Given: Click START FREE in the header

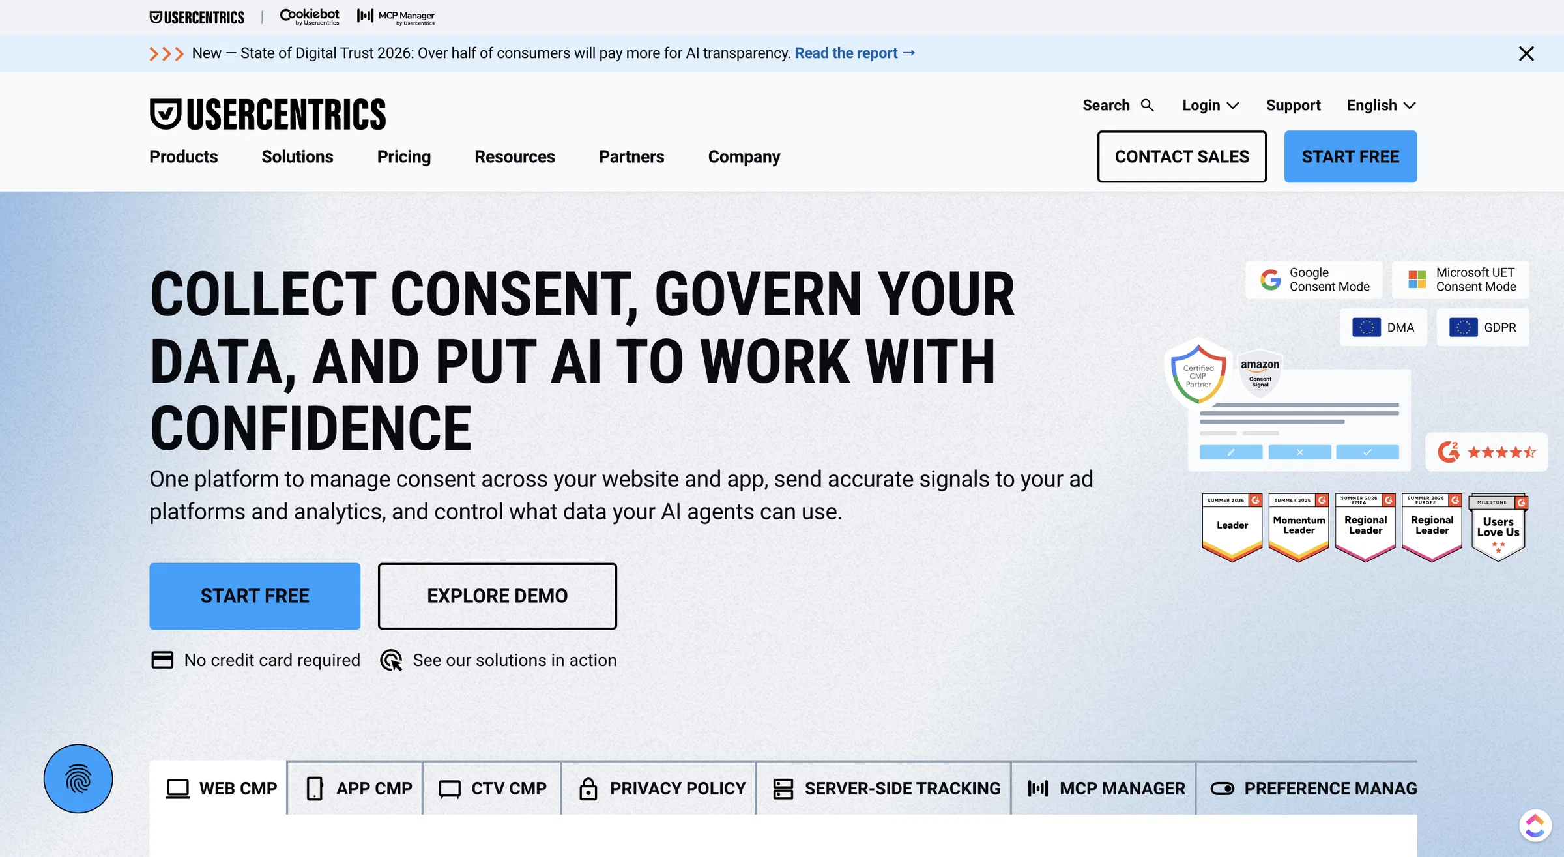Looking at the screenshot, I should pyautogui.click(x=1350, y=156).
